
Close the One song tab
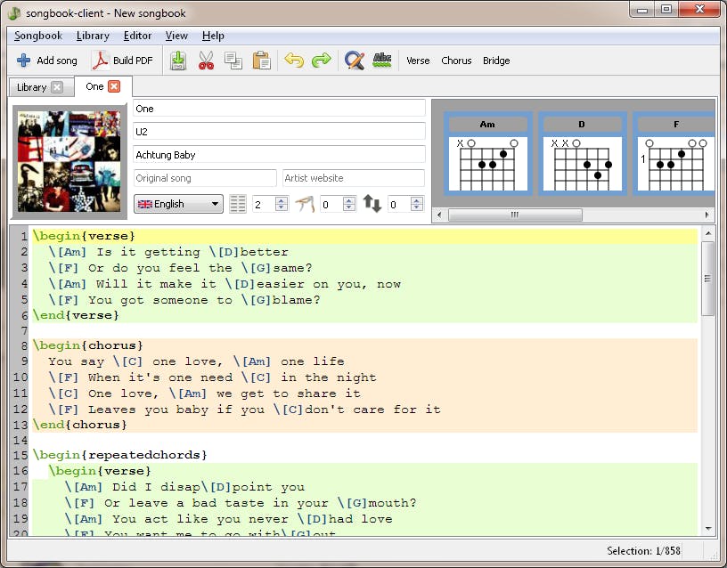(114, 86)
